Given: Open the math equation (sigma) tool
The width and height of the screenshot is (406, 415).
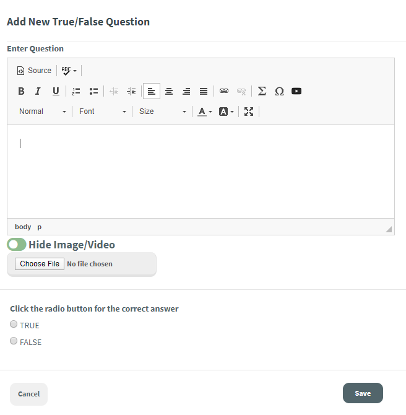Looking at the screenshot, I should point(262,91).
